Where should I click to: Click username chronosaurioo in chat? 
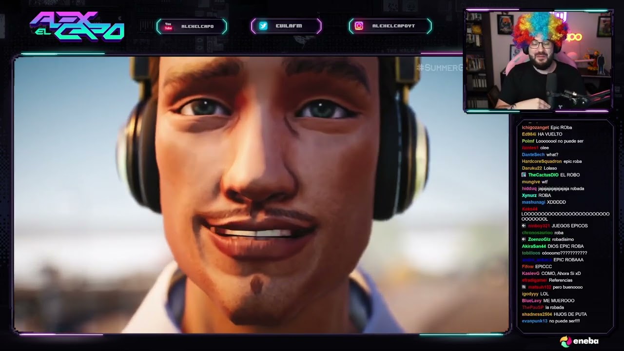(537, 233)
